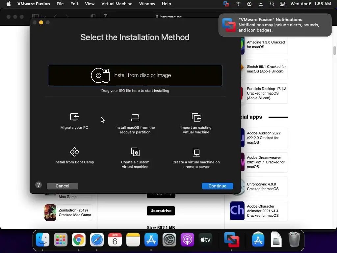
Task: Click the date and time in menu bar
Action: point(311,4)
